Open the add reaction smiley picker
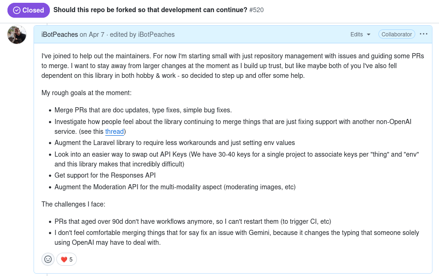 pos(48,259)
